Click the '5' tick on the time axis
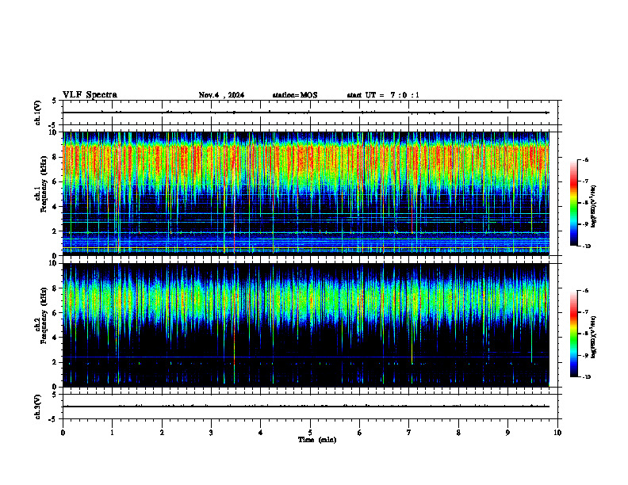628x485 pixels. click(310, 433)
